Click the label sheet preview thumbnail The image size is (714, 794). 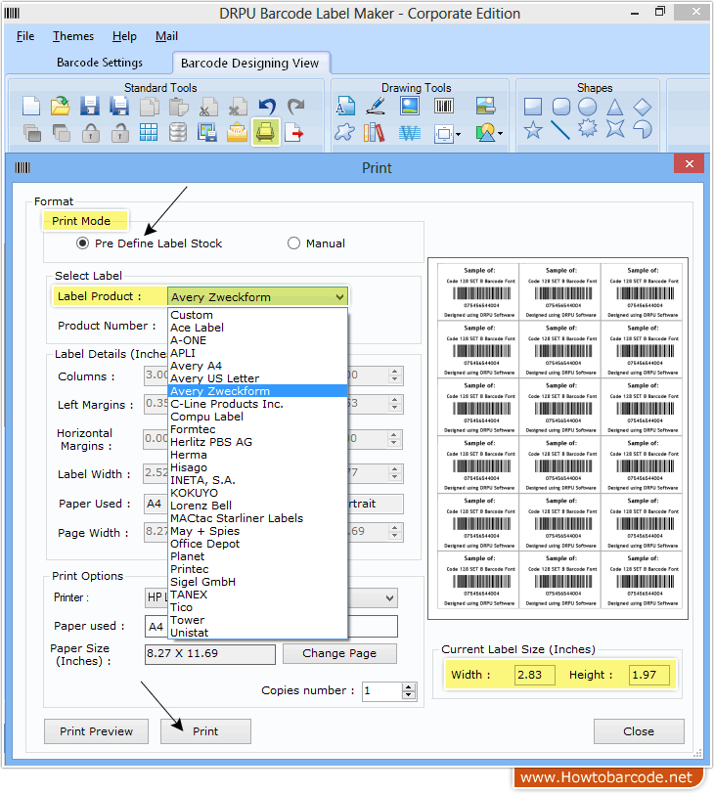(558, 438)
